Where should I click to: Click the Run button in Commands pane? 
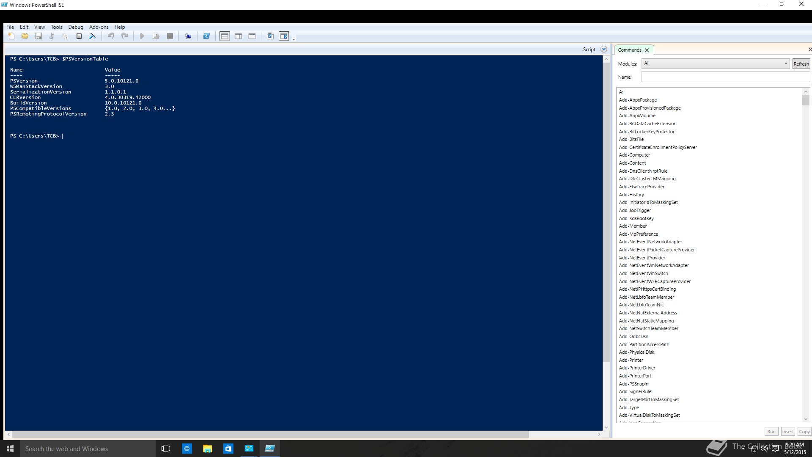tap(771, 432)
